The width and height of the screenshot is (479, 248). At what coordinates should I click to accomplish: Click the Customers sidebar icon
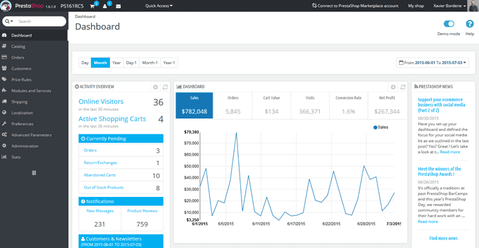point(4,68)
